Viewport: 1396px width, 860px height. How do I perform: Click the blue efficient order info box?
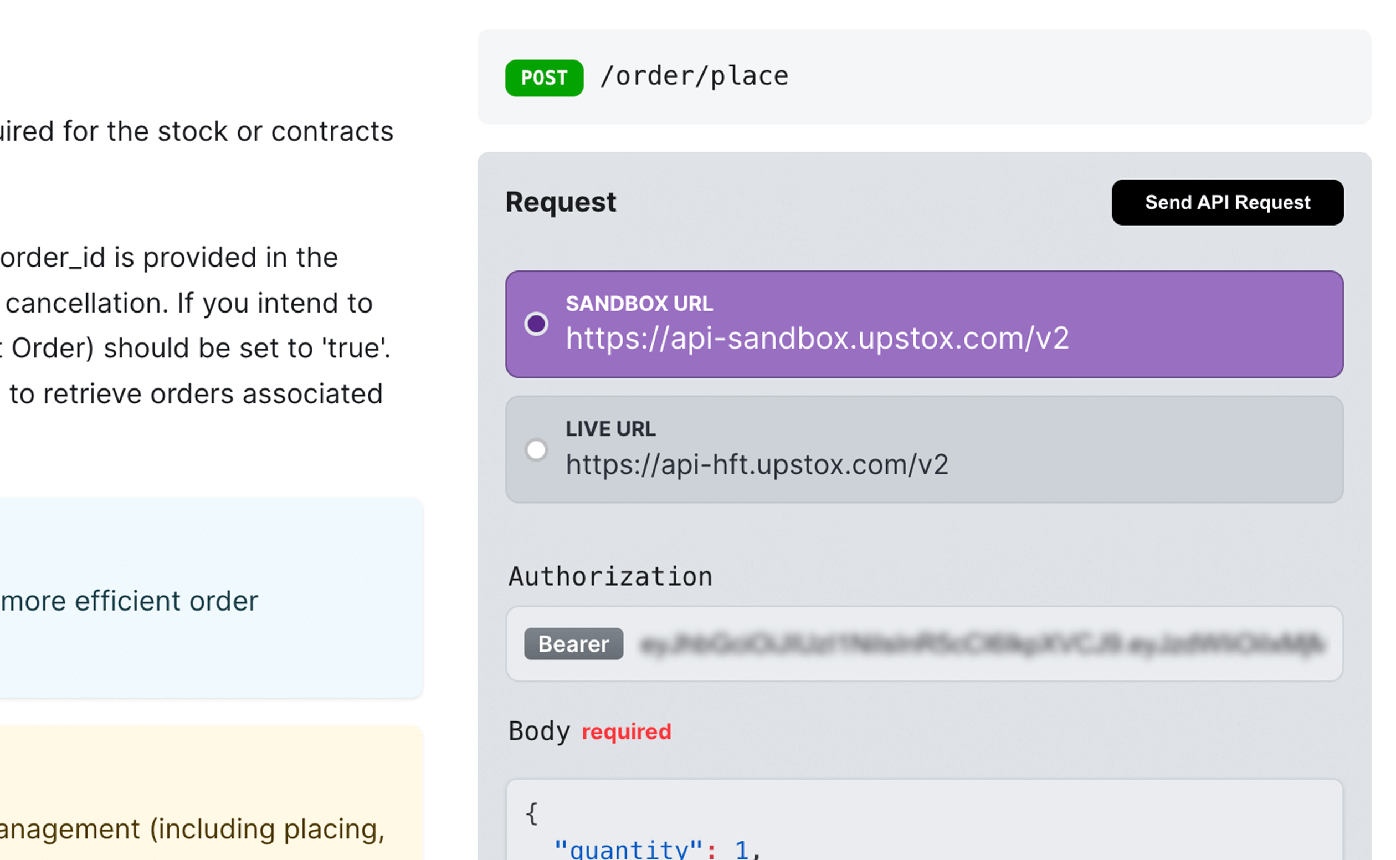(x=211, y=597)
